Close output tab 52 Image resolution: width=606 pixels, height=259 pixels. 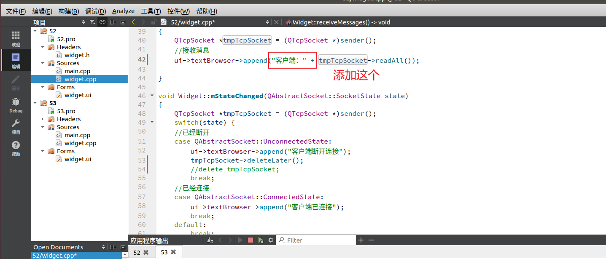coord(146,252)
